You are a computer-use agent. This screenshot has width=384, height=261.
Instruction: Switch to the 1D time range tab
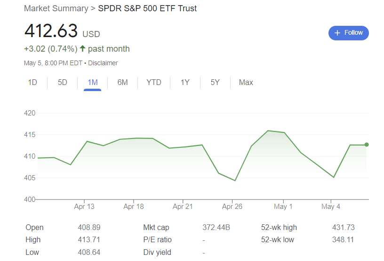[32, 83]
